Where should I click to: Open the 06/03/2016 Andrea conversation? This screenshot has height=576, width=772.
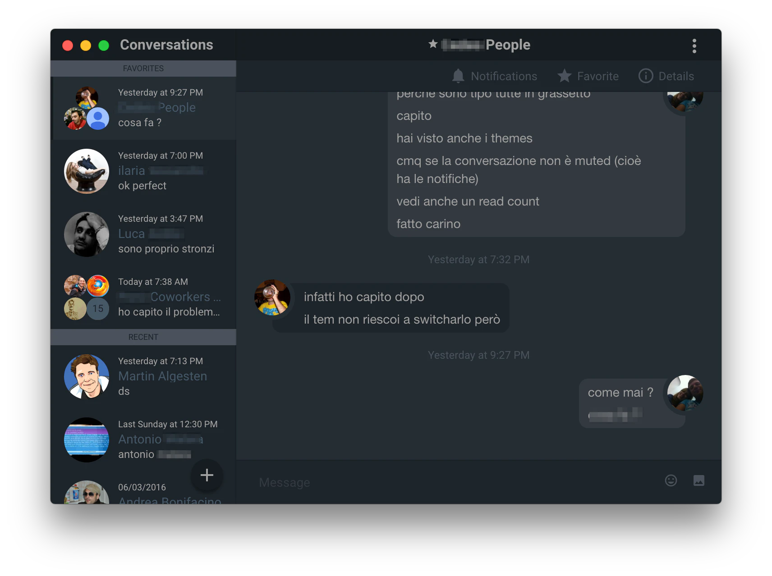point(143,488)
